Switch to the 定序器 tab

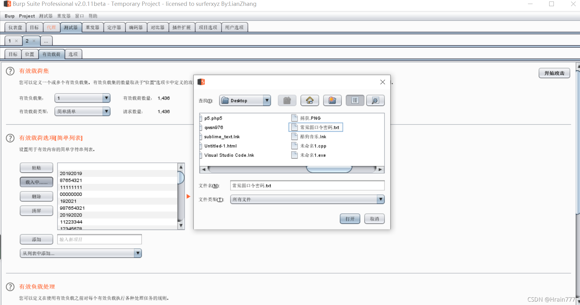click(114, 27)
